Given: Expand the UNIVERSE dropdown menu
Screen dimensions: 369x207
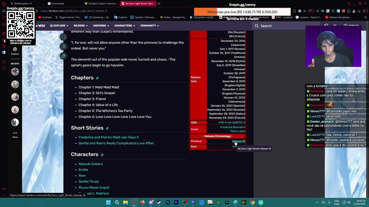Looking at the screenshot, I should (101, 26).
